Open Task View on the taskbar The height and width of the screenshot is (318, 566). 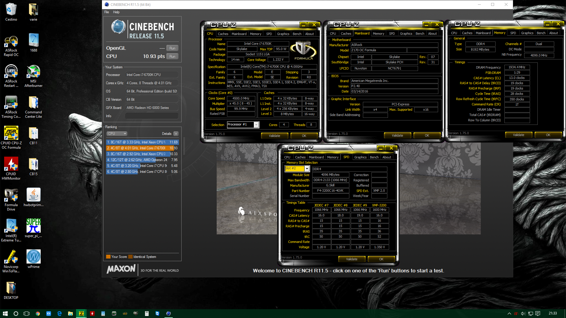[27, 314]
